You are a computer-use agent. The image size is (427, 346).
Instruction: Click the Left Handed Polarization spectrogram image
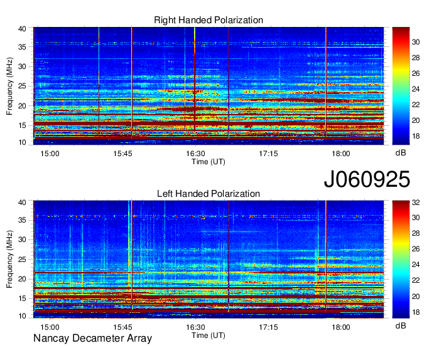point(208,259)
